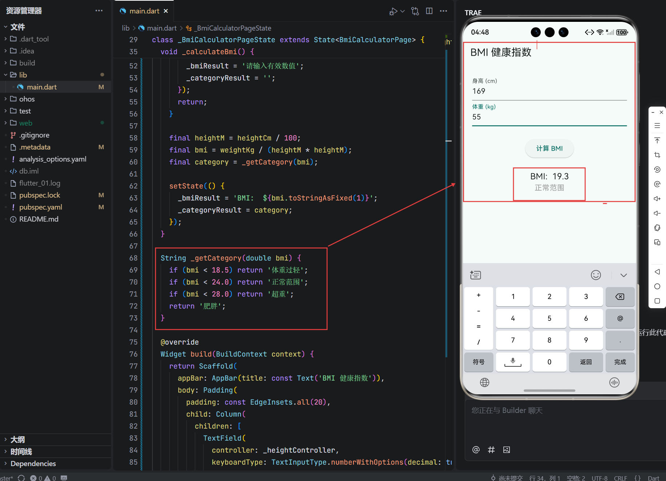Focus the 体重 (kg) input field
The image size is (666, 481).
click(x=549, y=115)
